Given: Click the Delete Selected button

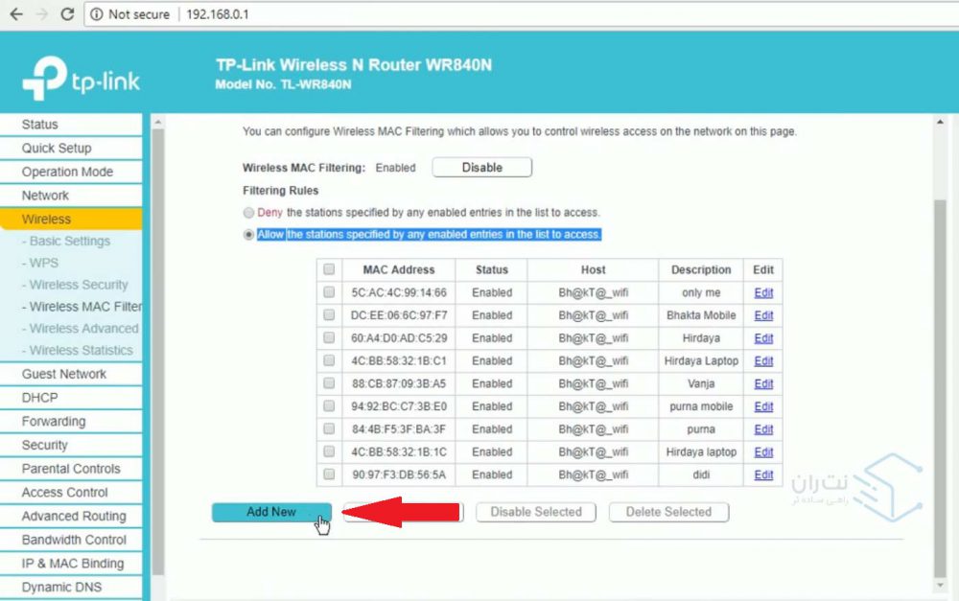Looking at the screenshot, I should [668, 512].
